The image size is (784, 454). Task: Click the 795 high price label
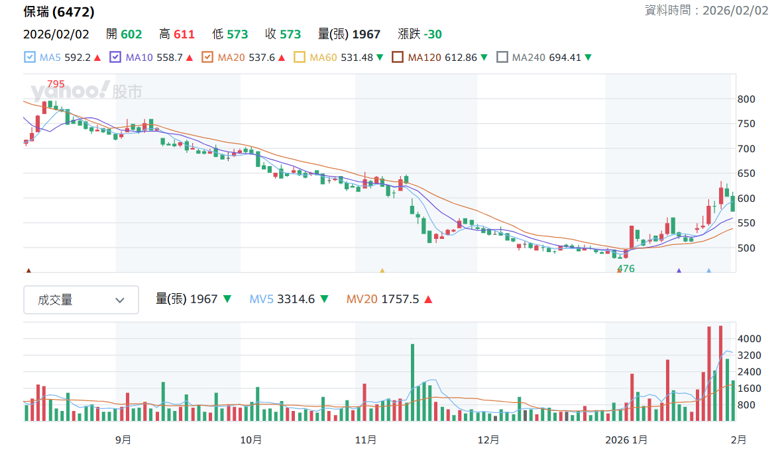click(x=56, y=84)
